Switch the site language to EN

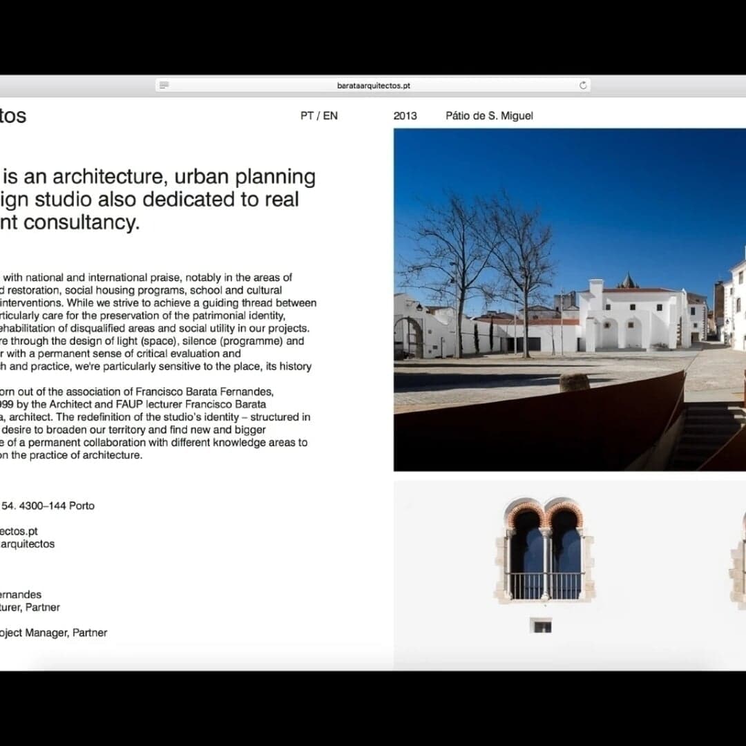pyautogui.click(x=332, y=116)
